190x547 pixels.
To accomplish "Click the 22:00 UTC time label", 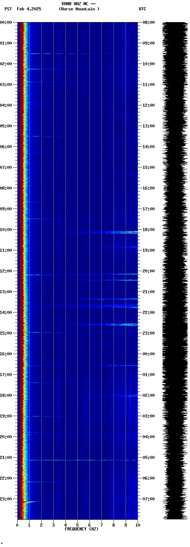I will [149, 313].
